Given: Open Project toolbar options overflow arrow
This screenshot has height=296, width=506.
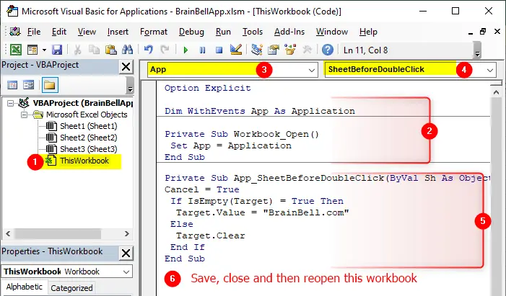Looking at the screenshot, I should (x=130, y=86).
